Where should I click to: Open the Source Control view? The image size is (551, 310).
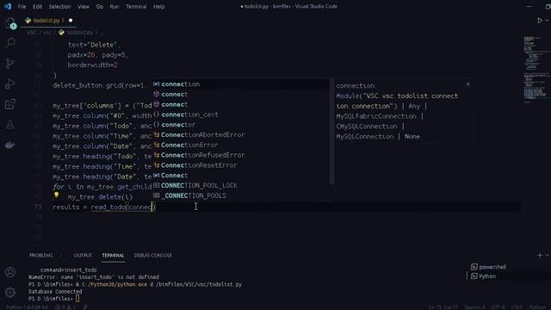[10, 63]
